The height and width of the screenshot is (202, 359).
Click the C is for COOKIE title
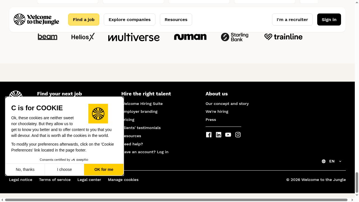tap(37, 108)
